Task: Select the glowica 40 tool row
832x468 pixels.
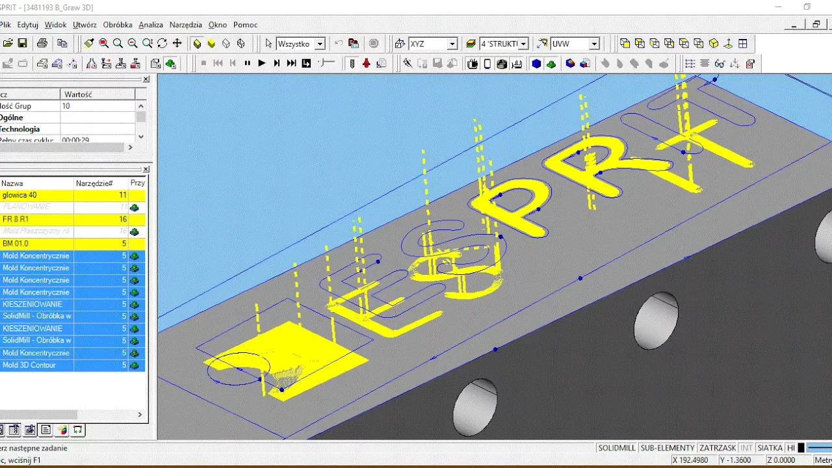Action: click(72, 195)
